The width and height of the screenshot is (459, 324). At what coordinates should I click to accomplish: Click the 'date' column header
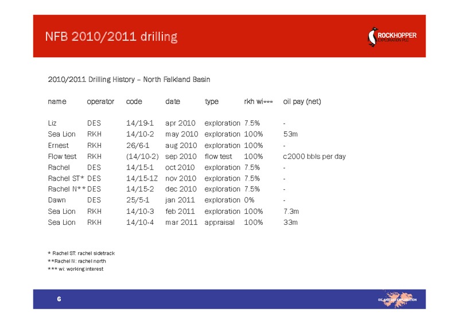173,102
